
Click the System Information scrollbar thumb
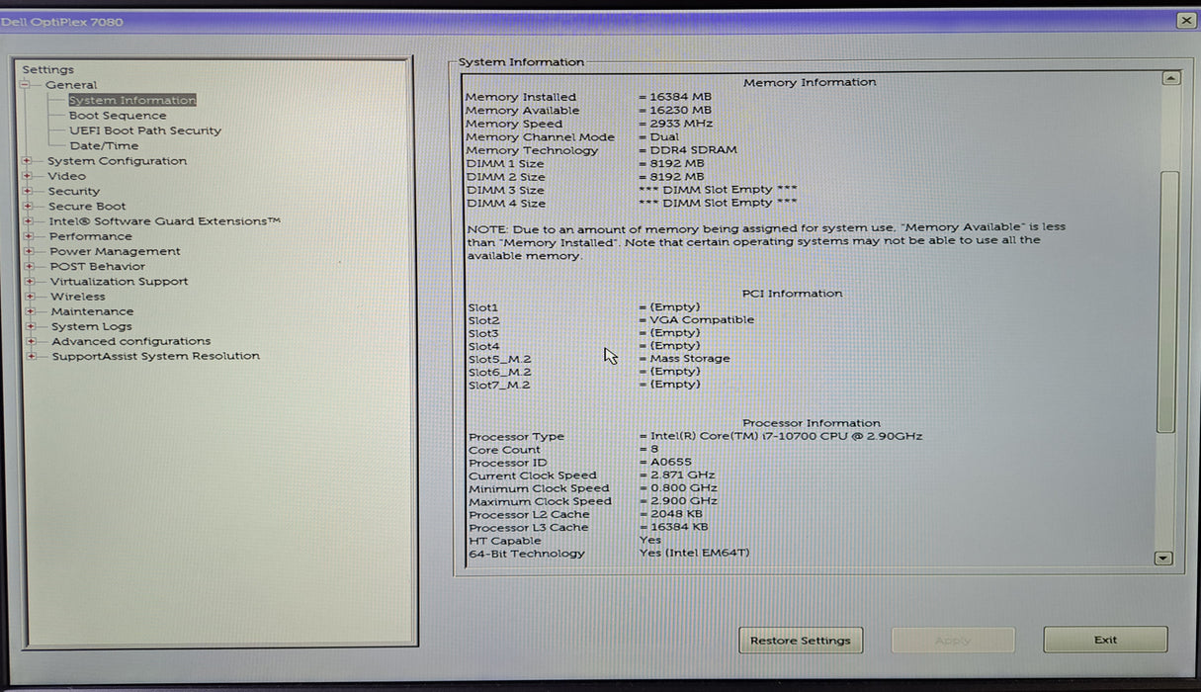pyautogui.click(x=1168, y=302)
